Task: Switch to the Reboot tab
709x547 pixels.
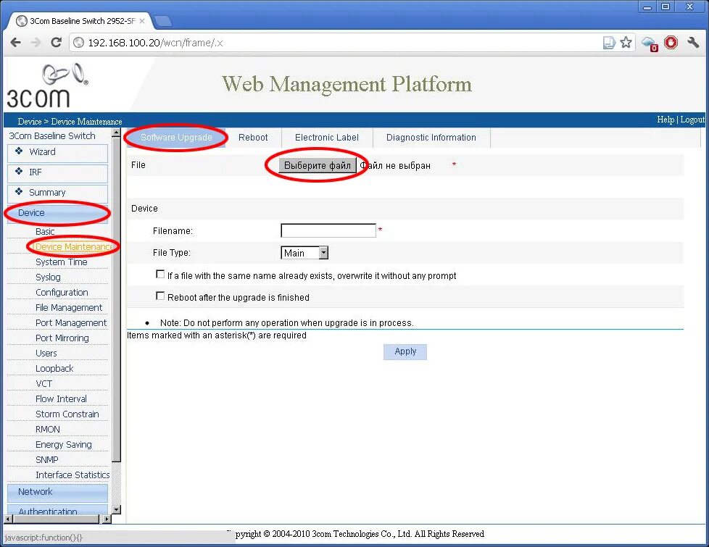Action: click(253, 137)
